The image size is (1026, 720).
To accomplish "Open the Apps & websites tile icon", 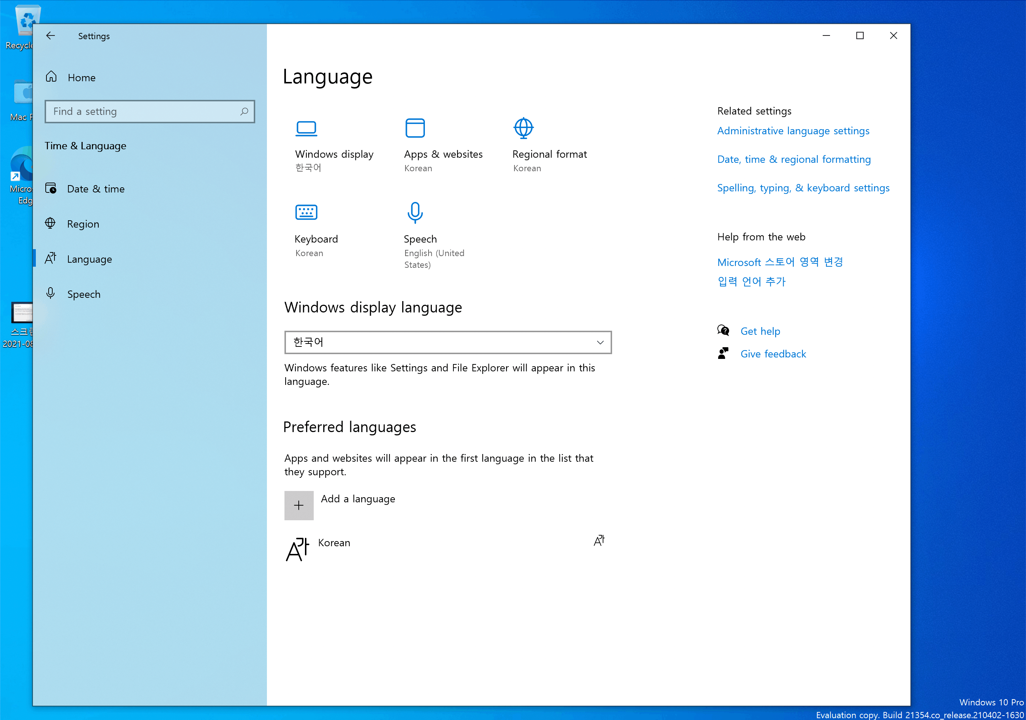I will pyautogui.click(x=415, y=128).
